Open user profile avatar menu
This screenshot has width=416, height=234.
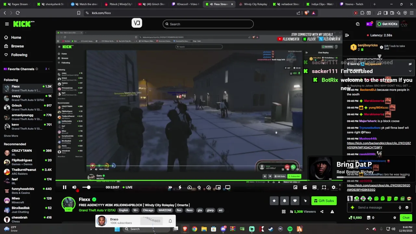(404, 24)
